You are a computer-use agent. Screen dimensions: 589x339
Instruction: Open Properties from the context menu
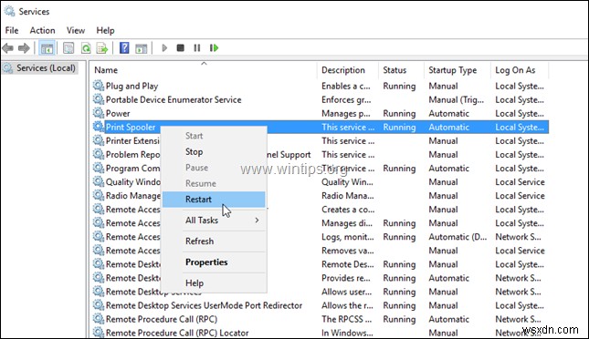click(214, 262)
